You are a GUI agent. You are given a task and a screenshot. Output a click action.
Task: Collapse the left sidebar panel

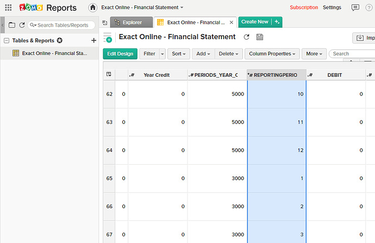pyautogui.click(x=3, y=25)
